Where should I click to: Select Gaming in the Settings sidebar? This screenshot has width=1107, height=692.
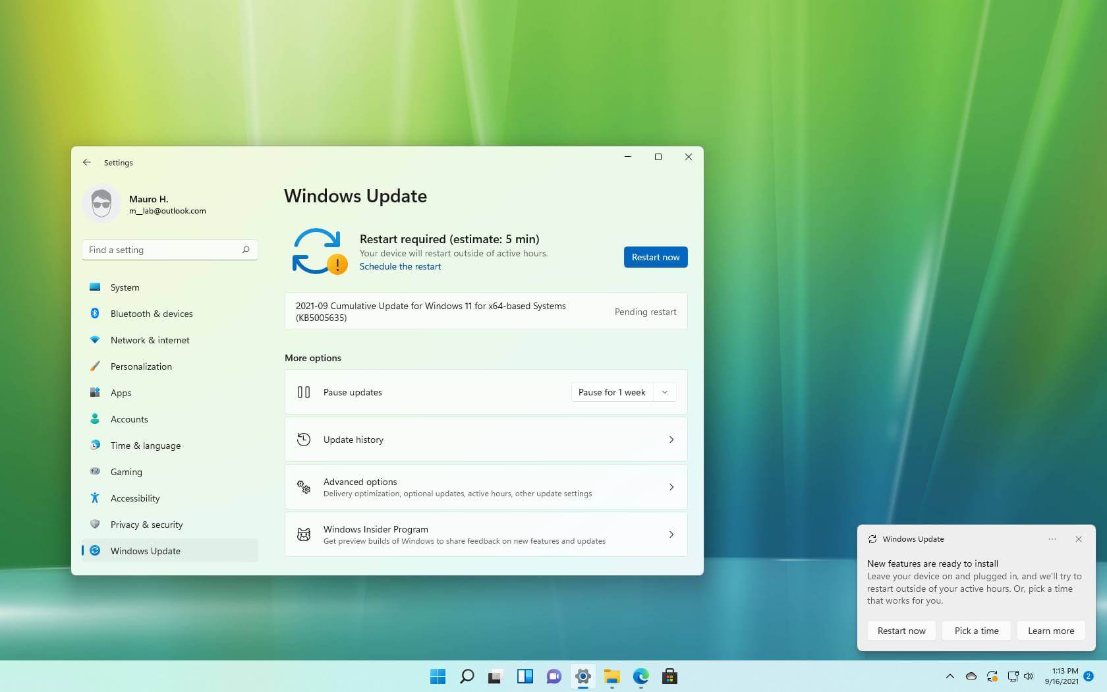click(127, 472)
